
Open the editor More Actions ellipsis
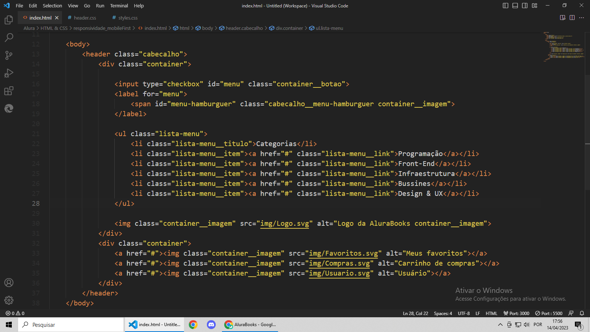582,18
